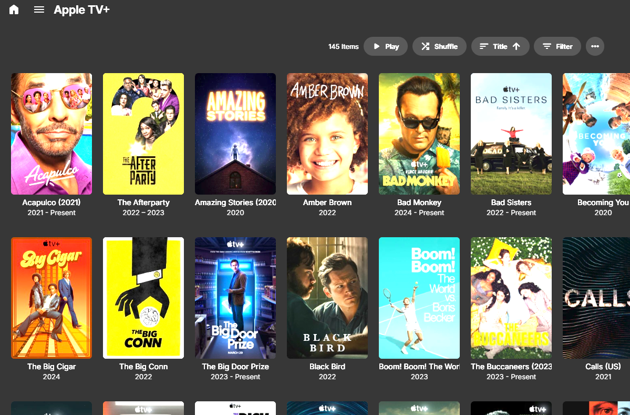
Task: Click '2023 - Present' under The Buccaneers
Action: 511,377
